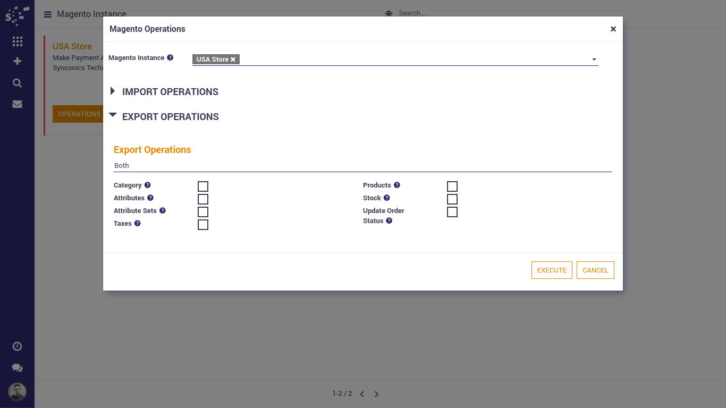Viewport: 726px width, 408px height.
Task: Click help icon beside Magento Instance label
Action: tap(170, 57)
